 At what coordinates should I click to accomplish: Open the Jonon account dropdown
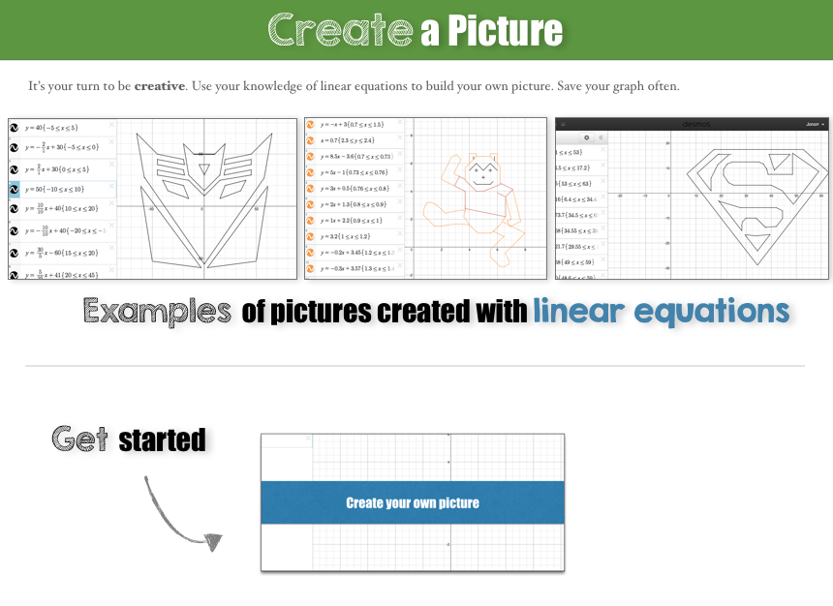click(x=814, y=124)
